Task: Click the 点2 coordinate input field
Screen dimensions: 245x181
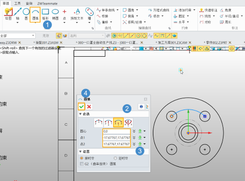Action: [x=117, y=144]
